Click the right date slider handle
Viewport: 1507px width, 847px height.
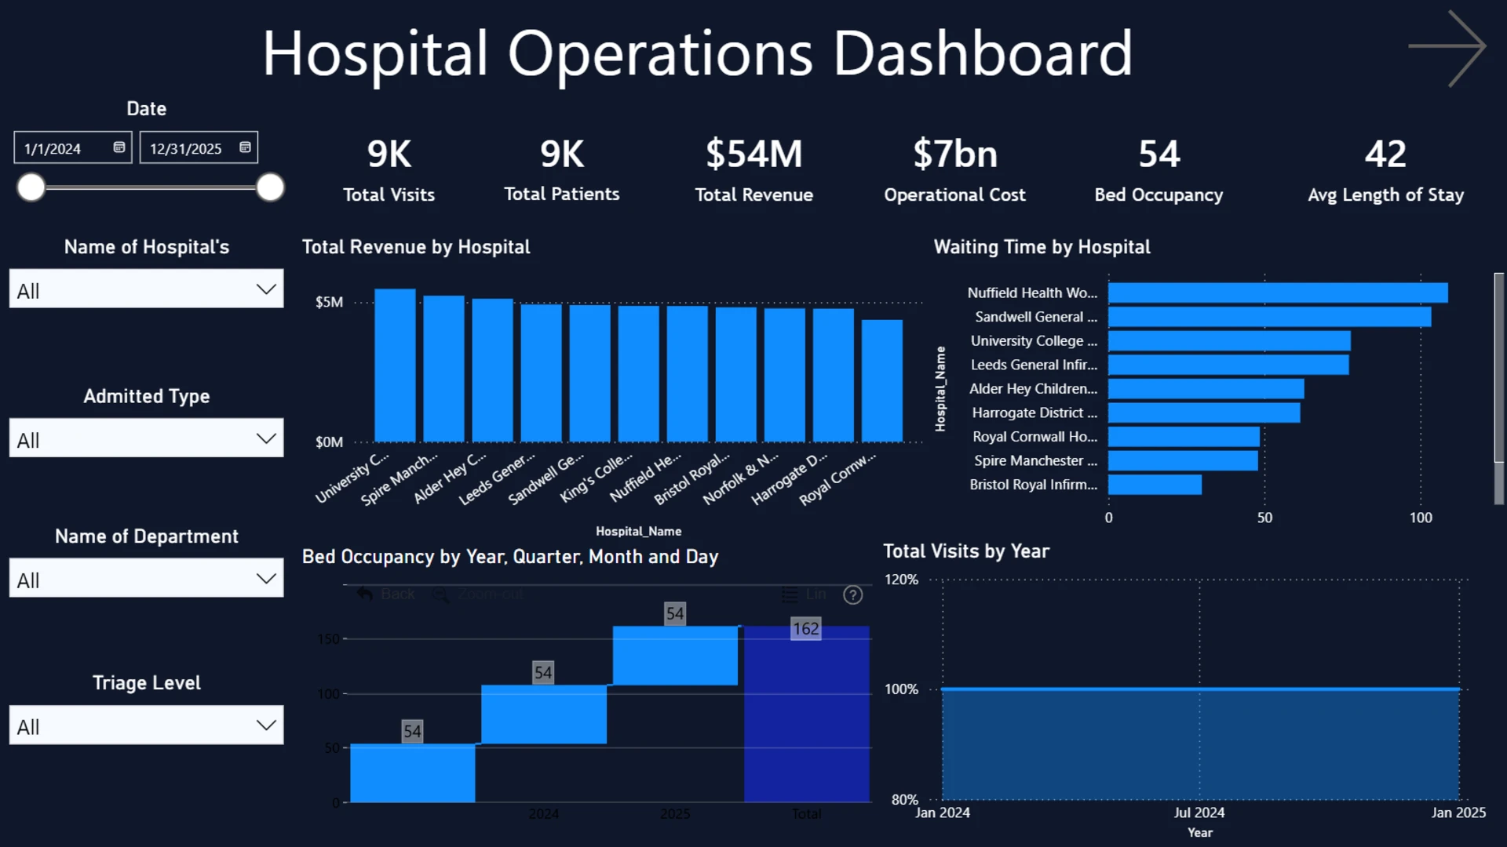pos(270,187)
